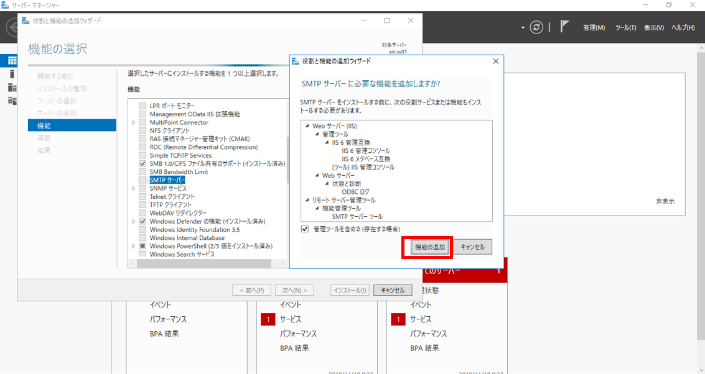Click [ツール] IIS 管理コンソール in dialog tree
The height and width of the screenshot is (374, 705).
pyautogui.click(x=363, y=167)
